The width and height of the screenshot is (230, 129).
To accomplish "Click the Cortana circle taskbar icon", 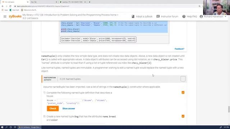I will coord(11,127).
